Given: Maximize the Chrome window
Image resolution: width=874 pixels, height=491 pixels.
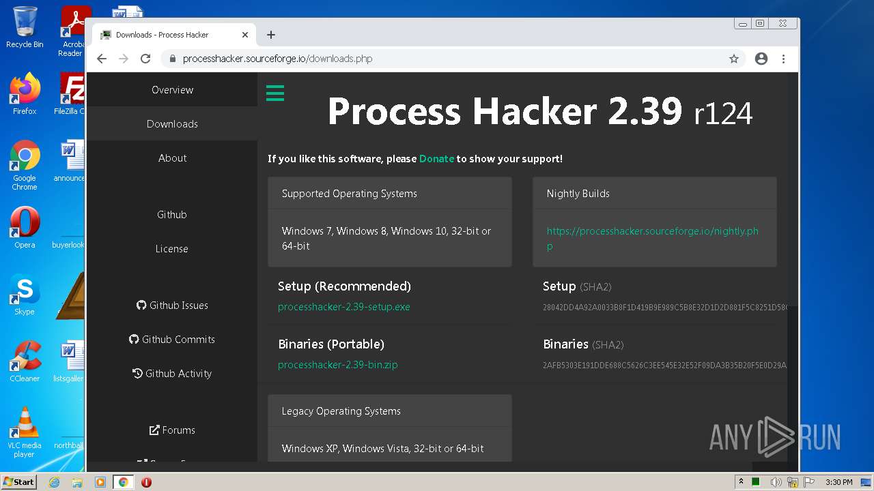Looking at the screenshot, I should click(760, 23).
